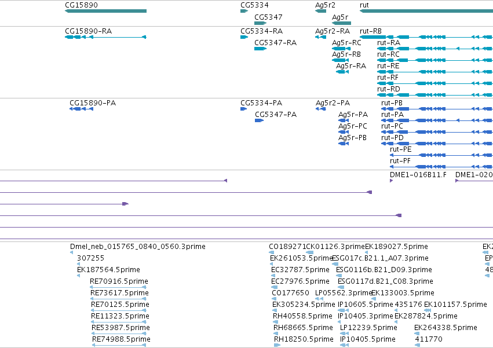Select transcript CG15890-RA
The image size is (493, 348).
[89, 31]
